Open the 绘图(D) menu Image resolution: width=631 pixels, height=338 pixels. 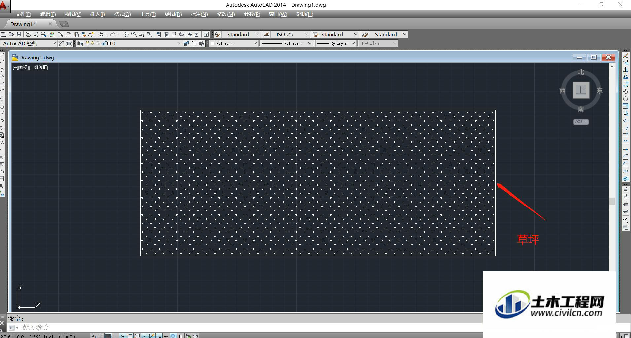coord(173,14)
